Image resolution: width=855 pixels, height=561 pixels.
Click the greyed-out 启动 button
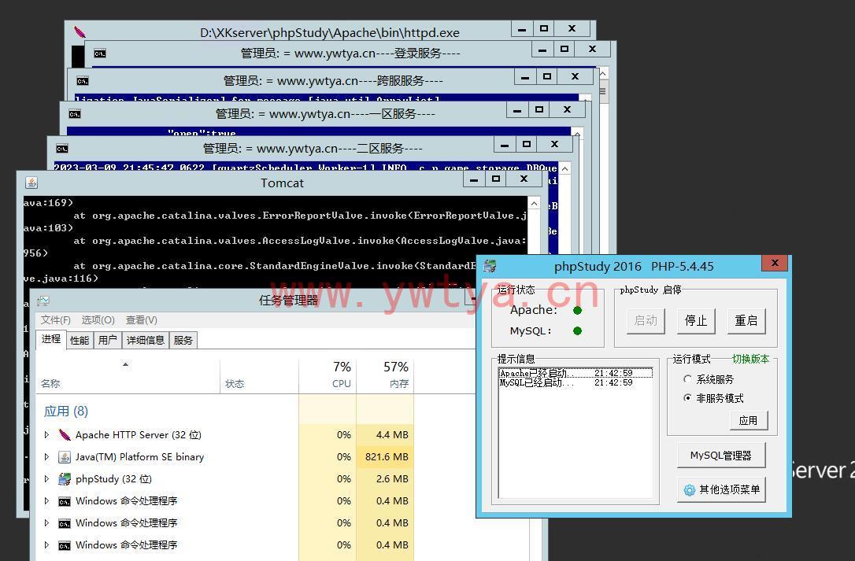pos(646,320)
